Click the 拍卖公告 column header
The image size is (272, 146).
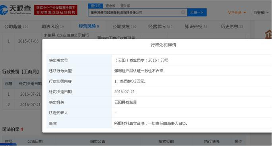pyautogui.click(x=98, y=141)
